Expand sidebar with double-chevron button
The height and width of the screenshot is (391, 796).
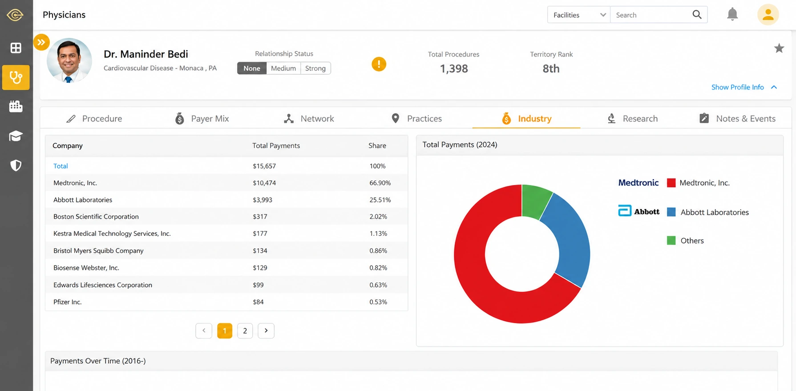[41, 42]
